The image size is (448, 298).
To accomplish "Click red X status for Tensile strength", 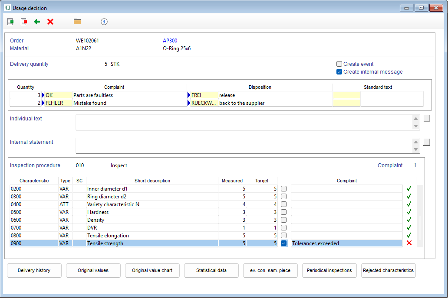I will tap(409, 243).
